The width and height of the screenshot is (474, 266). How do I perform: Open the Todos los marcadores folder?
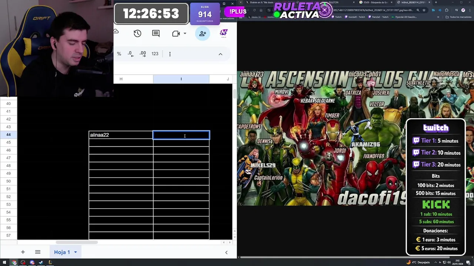(x=459, y=17)
